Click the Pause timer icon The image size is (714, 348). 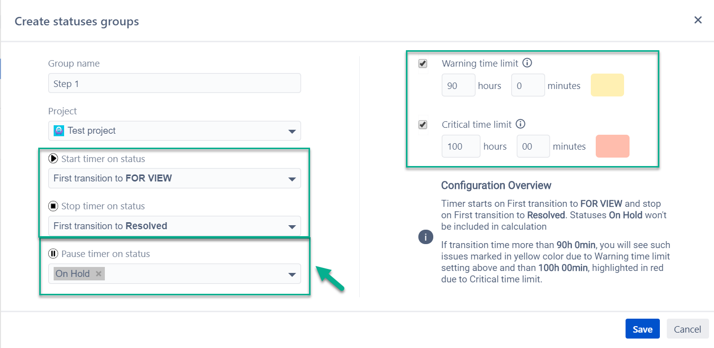(53, 254)
